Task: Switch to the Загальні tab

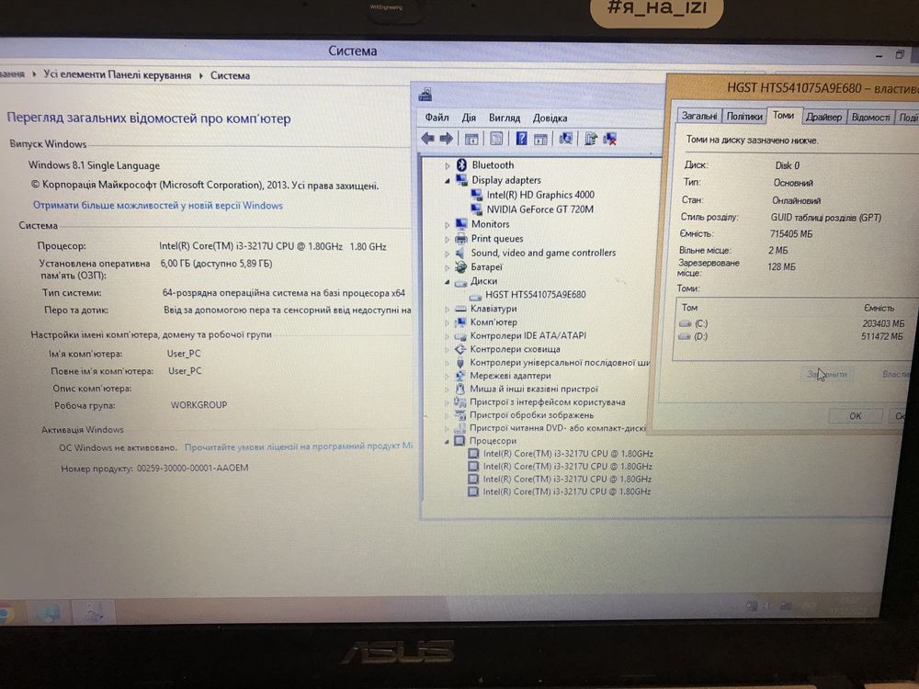Action: point(699,116)
